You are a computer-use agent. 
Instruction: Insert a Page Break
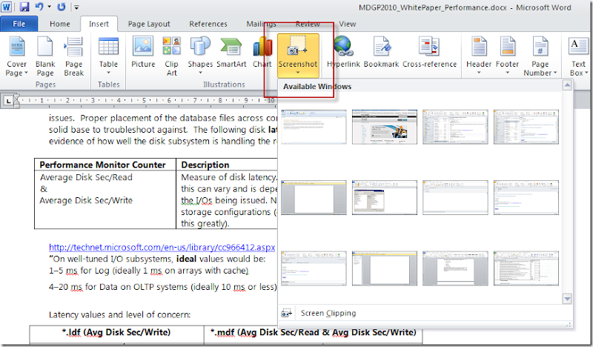(73, 56)
